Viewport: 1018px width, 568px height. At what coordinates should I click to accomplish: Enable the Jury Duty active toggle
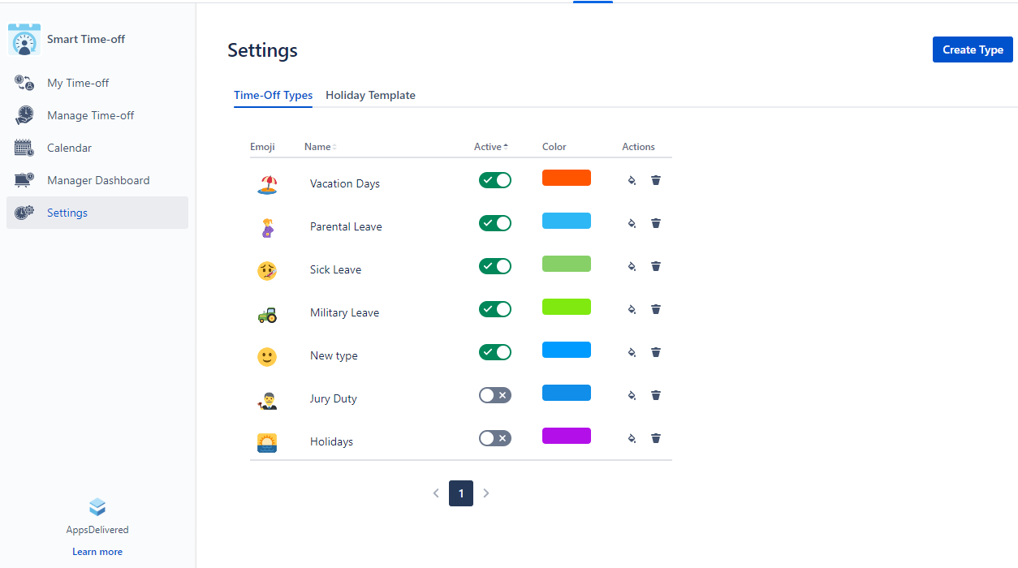pyautogui.click(x=495, y=395)
